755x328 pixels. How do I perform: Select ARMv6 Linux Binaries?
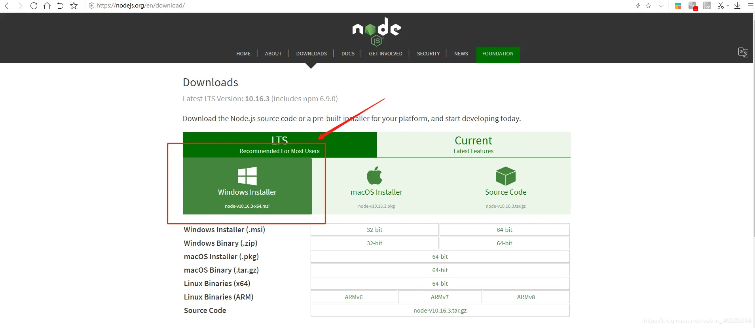point(354,297)
